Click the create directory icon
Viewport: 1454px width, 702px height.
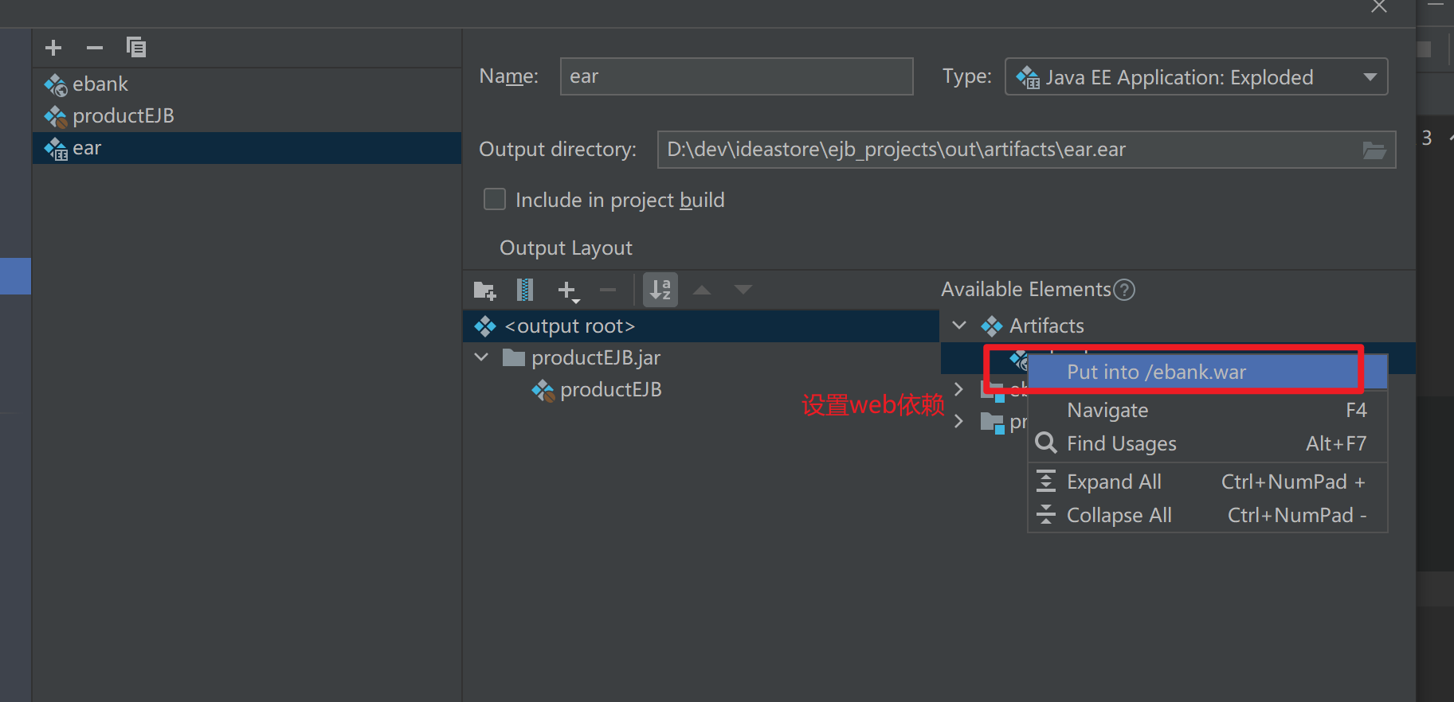coord(484,291)
